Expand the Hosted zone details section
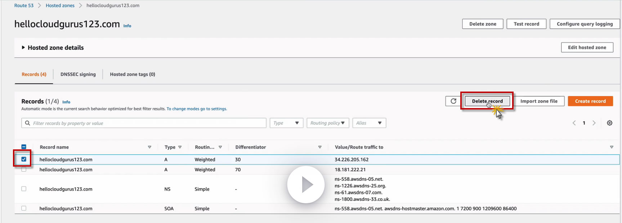Screen dimensions: 622x223 [x=23, y=47]
